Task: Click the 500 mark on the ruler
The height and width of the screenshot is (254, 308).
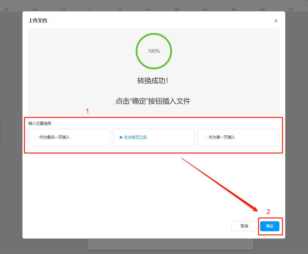Action: 234,9
